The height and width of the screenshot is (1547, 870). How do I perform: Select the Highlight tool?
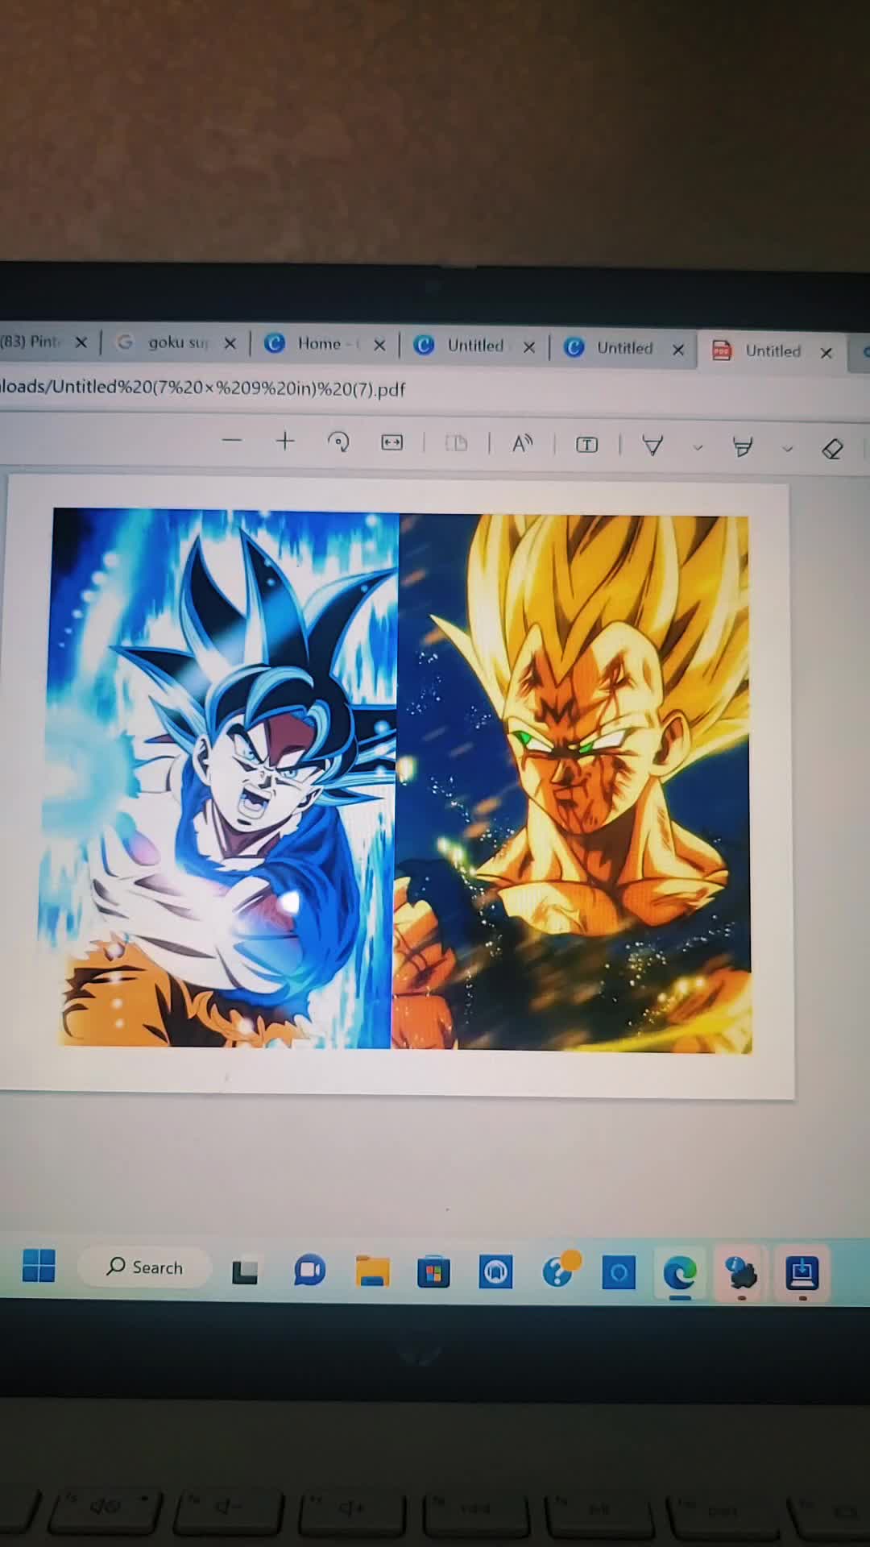click(743, 447)
